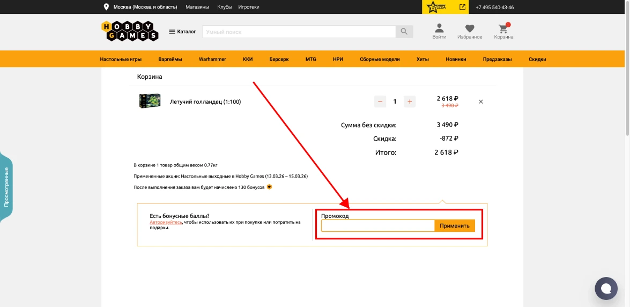The width and height of the screenshot is (630, 307).
Task: Open the Настольные игры category
Action: pyautogui.click(x=121, y=59)
